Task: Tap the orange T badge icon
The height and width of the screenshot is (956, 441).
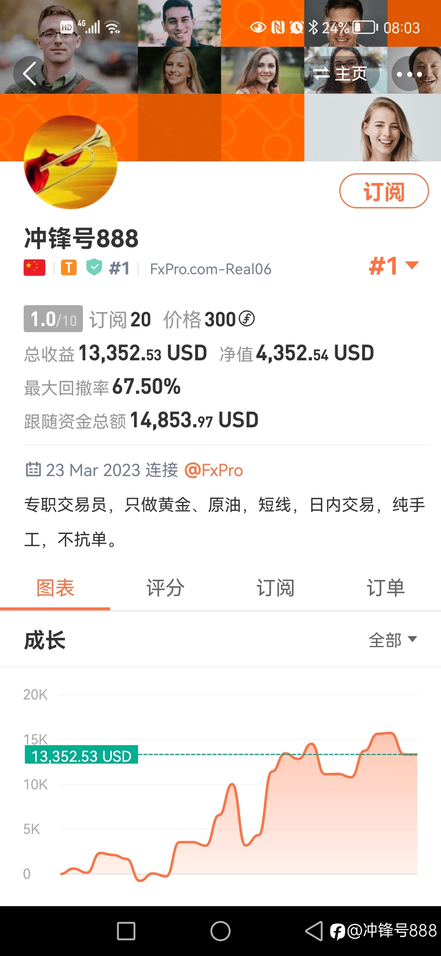Action: point(69,268)
